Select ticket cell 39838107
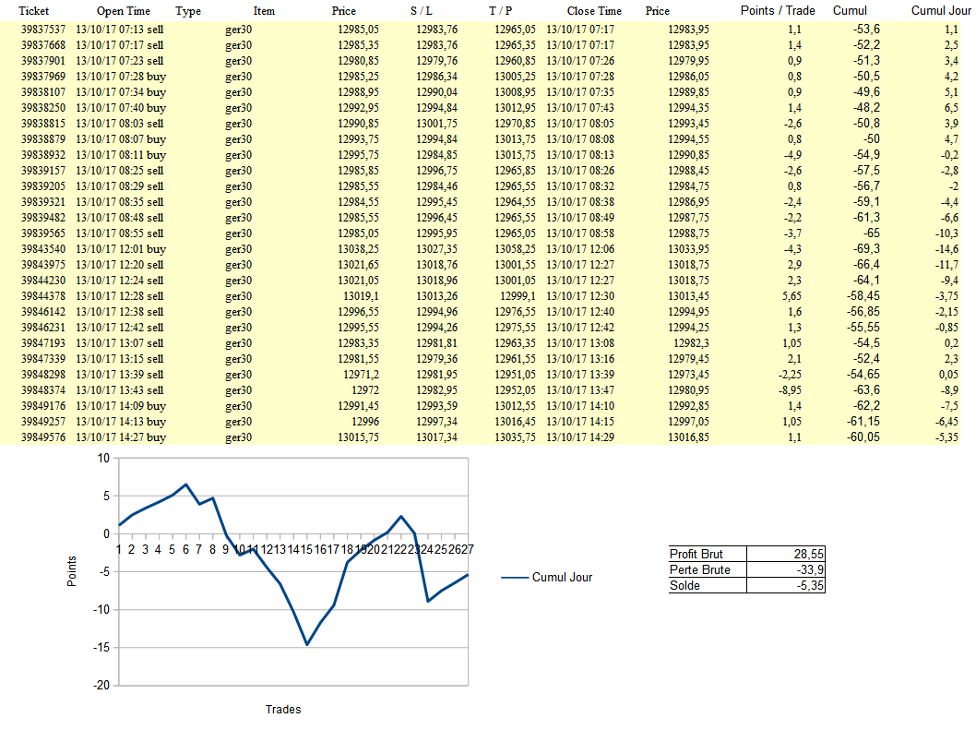 click(43, 92)
